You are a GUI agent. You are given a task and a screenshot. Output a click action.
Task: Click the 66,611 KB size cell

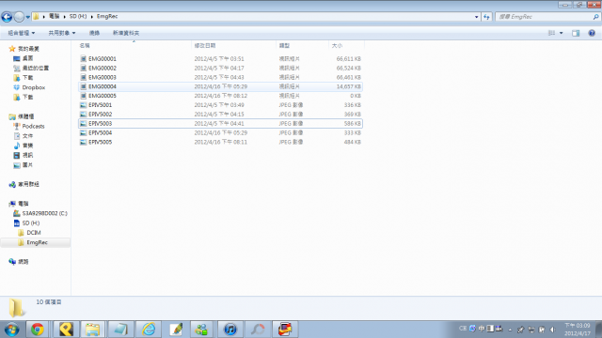click(349, 58)
